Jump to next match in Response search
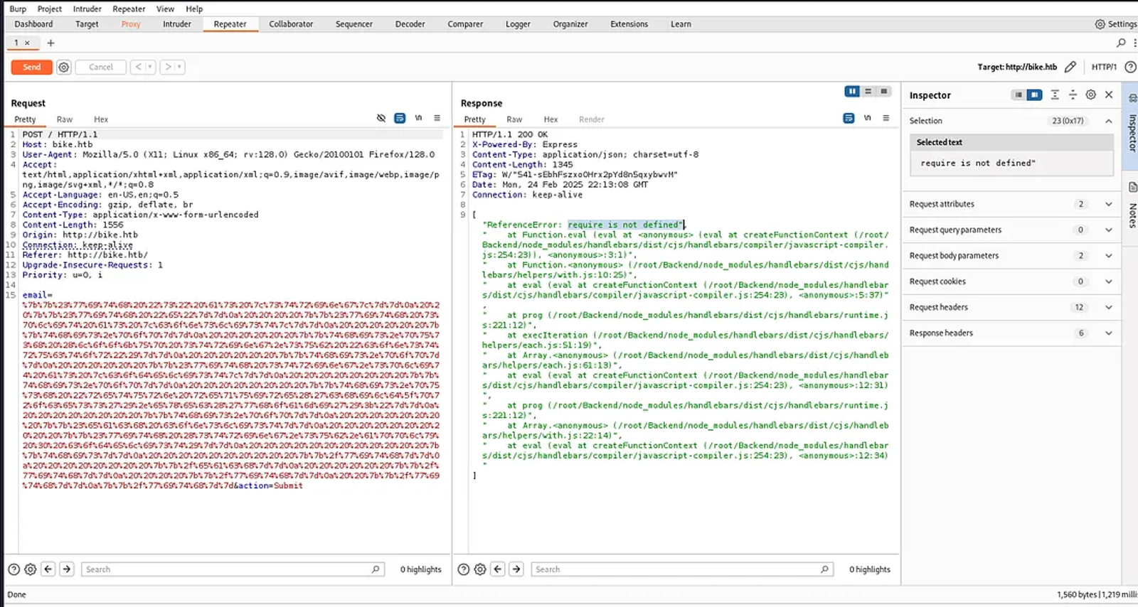 coord(516,569)
